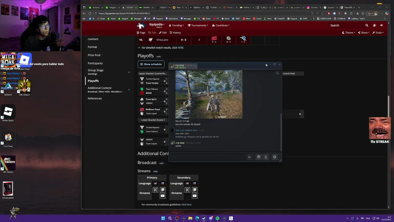Click the Show schedule button
The image size is (394, 222).
[151, 64]
